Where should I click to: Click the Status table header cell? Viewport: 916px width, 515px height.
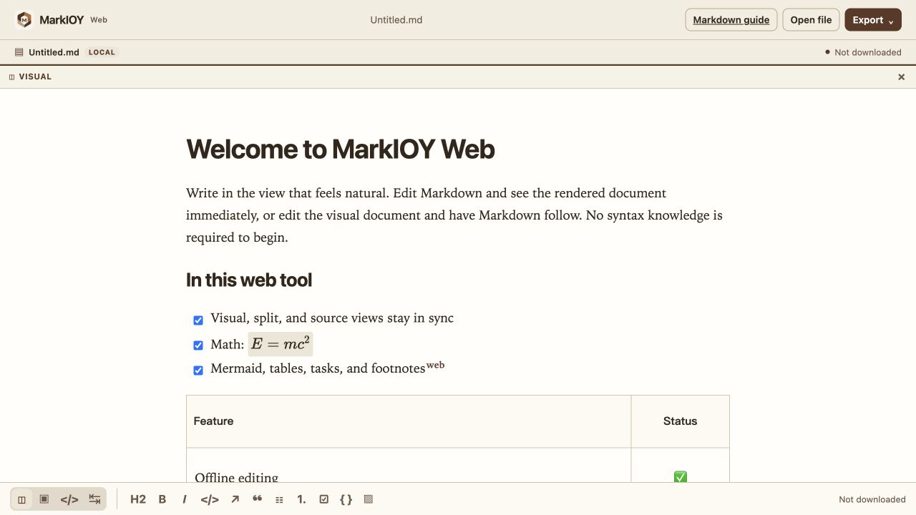(681, 421)
